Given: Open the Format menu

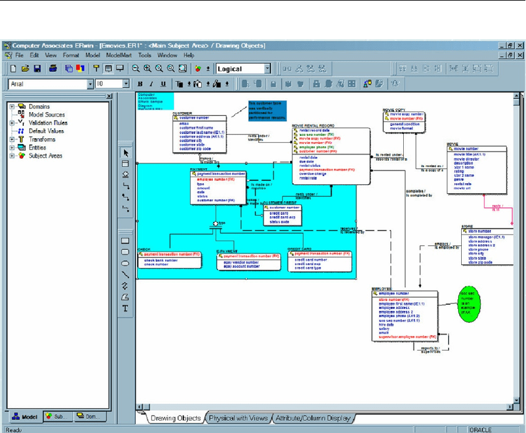Looking at the screenshot, I should point(71,55).
